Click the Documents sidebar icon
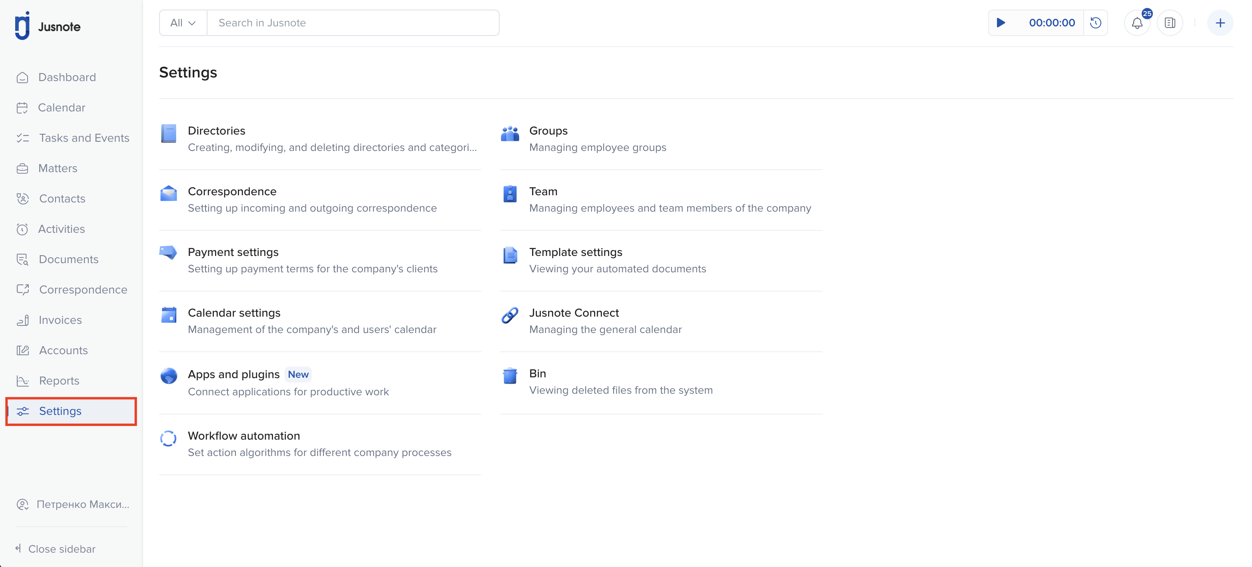 click(22, 260)
